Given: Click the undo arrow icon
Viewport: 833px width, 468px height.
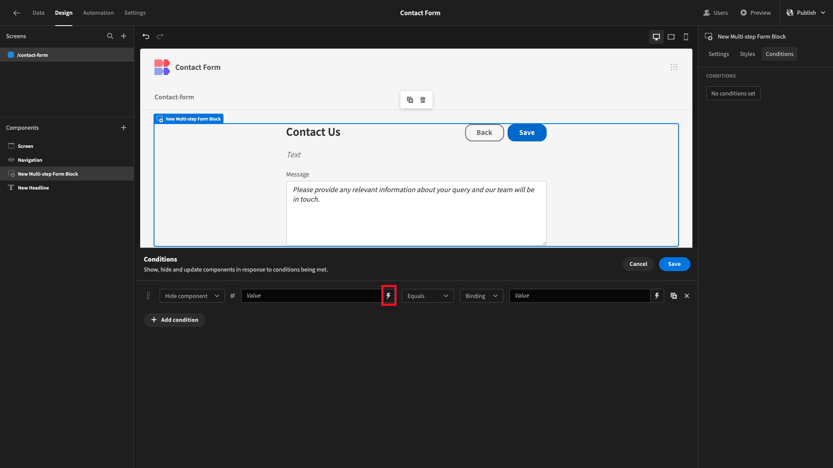Looking at the screenshot, I should click(x=146, y=36).
